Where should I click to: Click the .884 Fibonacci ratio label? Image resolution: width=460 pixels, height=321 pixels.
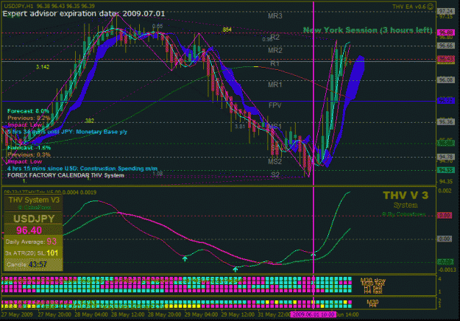(227, 29)
